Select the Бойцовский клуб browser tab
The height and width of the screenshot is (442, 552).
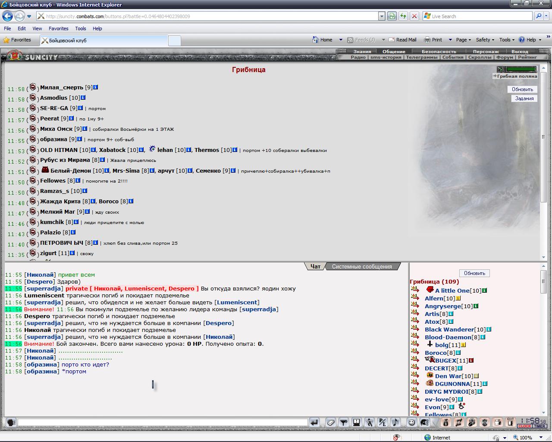click(103, 40)
